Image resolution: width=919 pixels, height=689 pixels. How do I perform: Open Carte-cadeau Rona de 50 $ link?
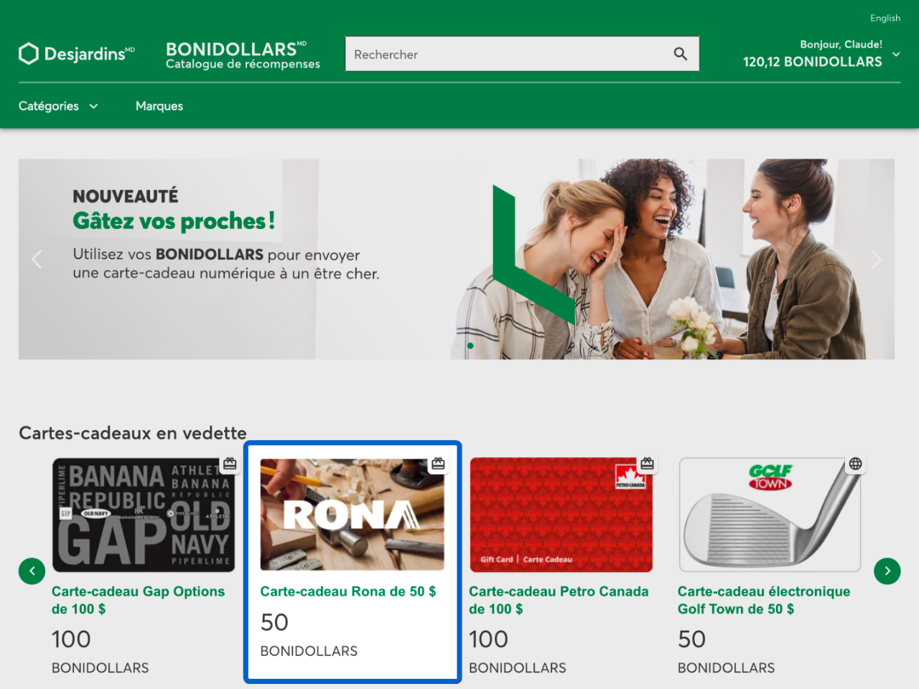348,591
